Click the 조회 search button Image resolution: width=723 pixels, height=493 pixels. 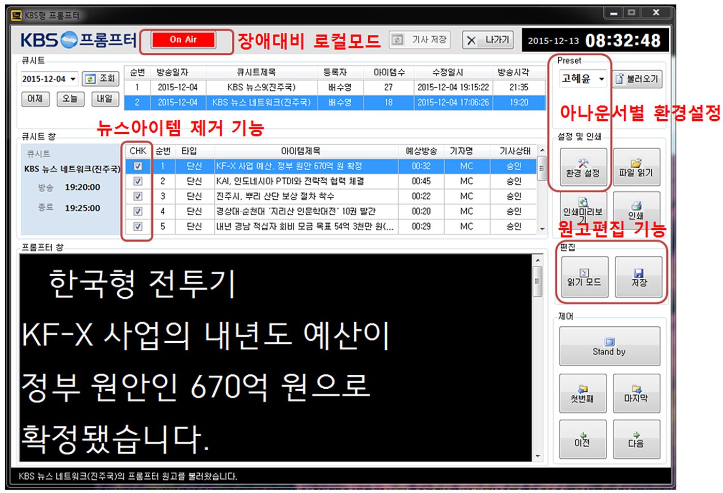coord(100,78)
